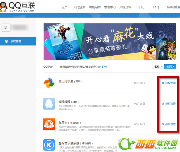Sort apps by 名称
Image resolution: width=180 pixels, height=152 pixels.
pos(158,67)
